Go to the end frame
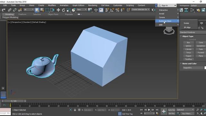Viewport: 206px width, 116px height. (157, 110)
